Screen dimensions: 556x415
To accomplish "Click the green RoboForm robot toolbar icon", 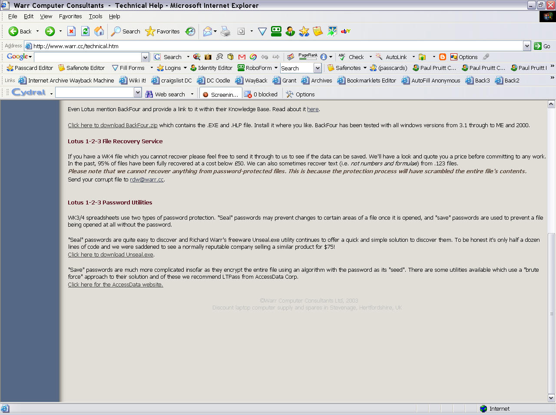I will 276,31.
